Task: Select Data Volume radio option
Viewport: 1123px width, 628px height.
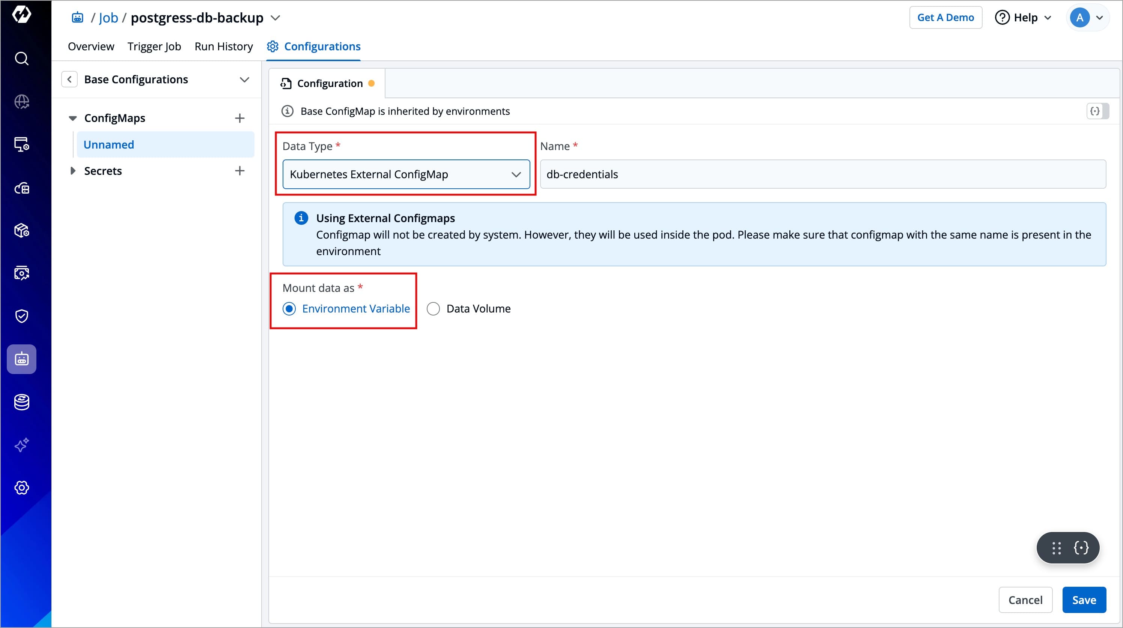Action: click(433, 308)
